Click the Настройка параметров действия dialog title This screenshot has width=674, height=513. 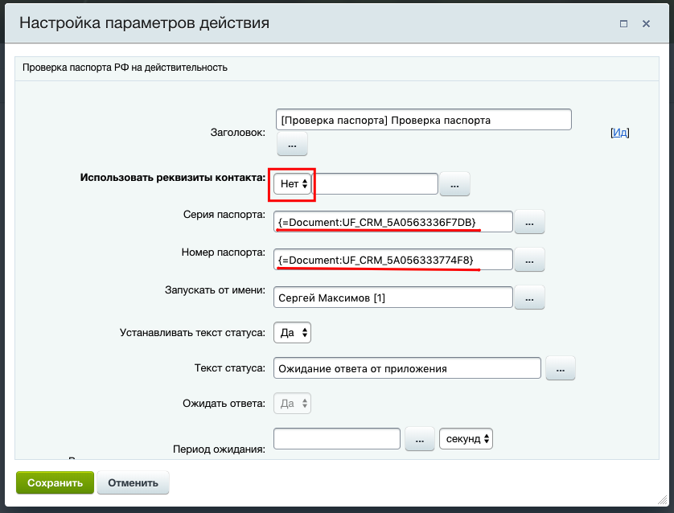tap(145, 23)
